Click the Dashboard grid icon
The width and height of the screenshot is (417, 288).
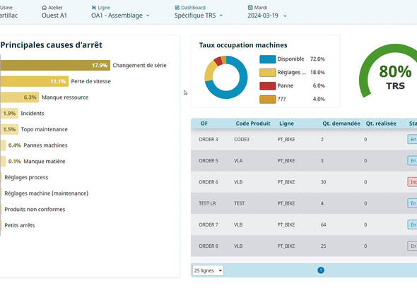point(177,8)
